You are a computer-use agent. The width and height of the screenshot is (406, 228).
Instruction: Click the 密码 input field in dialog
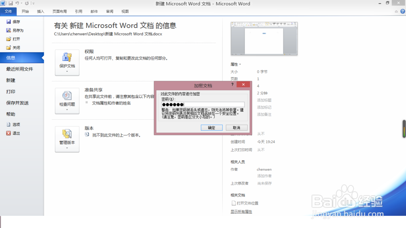pyautogui.click(x=203, y=105)
